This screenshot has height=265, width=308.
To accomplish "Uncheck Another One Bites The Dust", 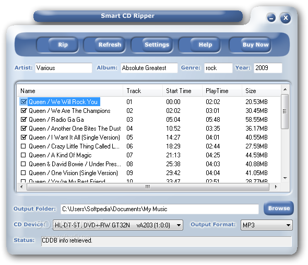I will coord(23,128).
